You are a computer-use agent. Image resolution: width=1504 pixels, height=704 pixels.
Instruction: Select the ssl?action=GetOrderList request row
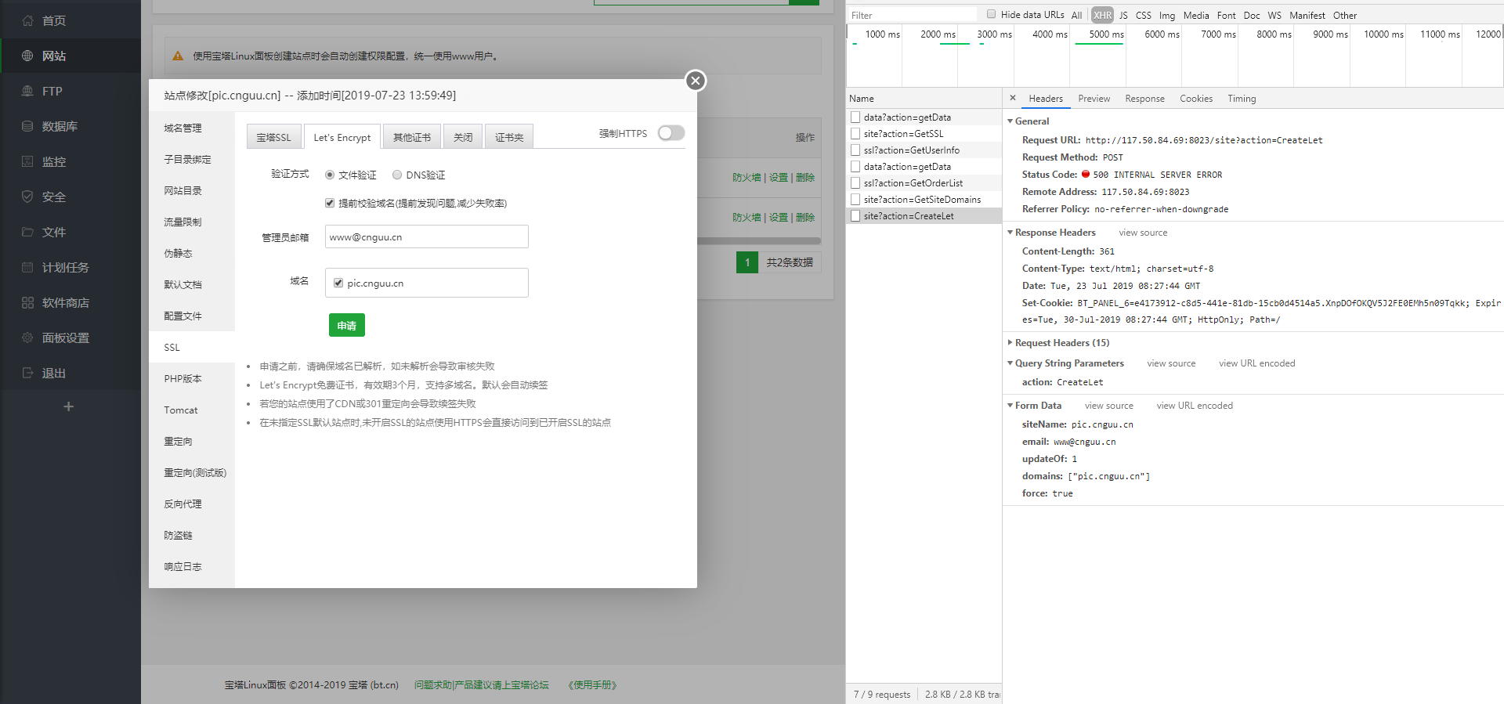coord(924,183)
